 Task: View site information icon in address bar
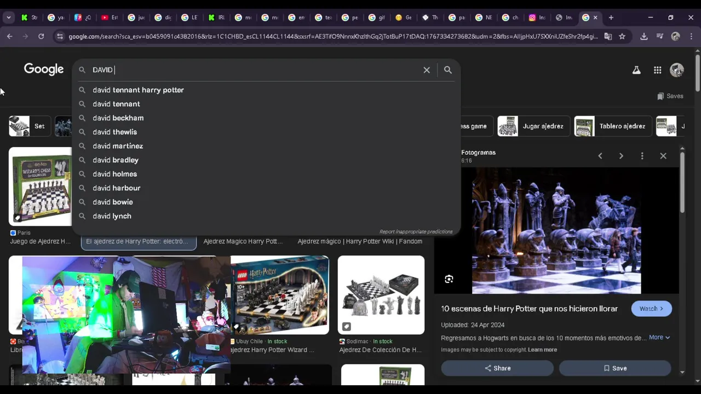(60, 37)
